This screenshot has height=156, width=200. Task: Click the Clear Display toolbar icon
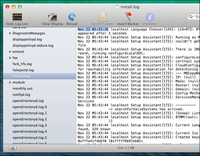pos(52,17)
